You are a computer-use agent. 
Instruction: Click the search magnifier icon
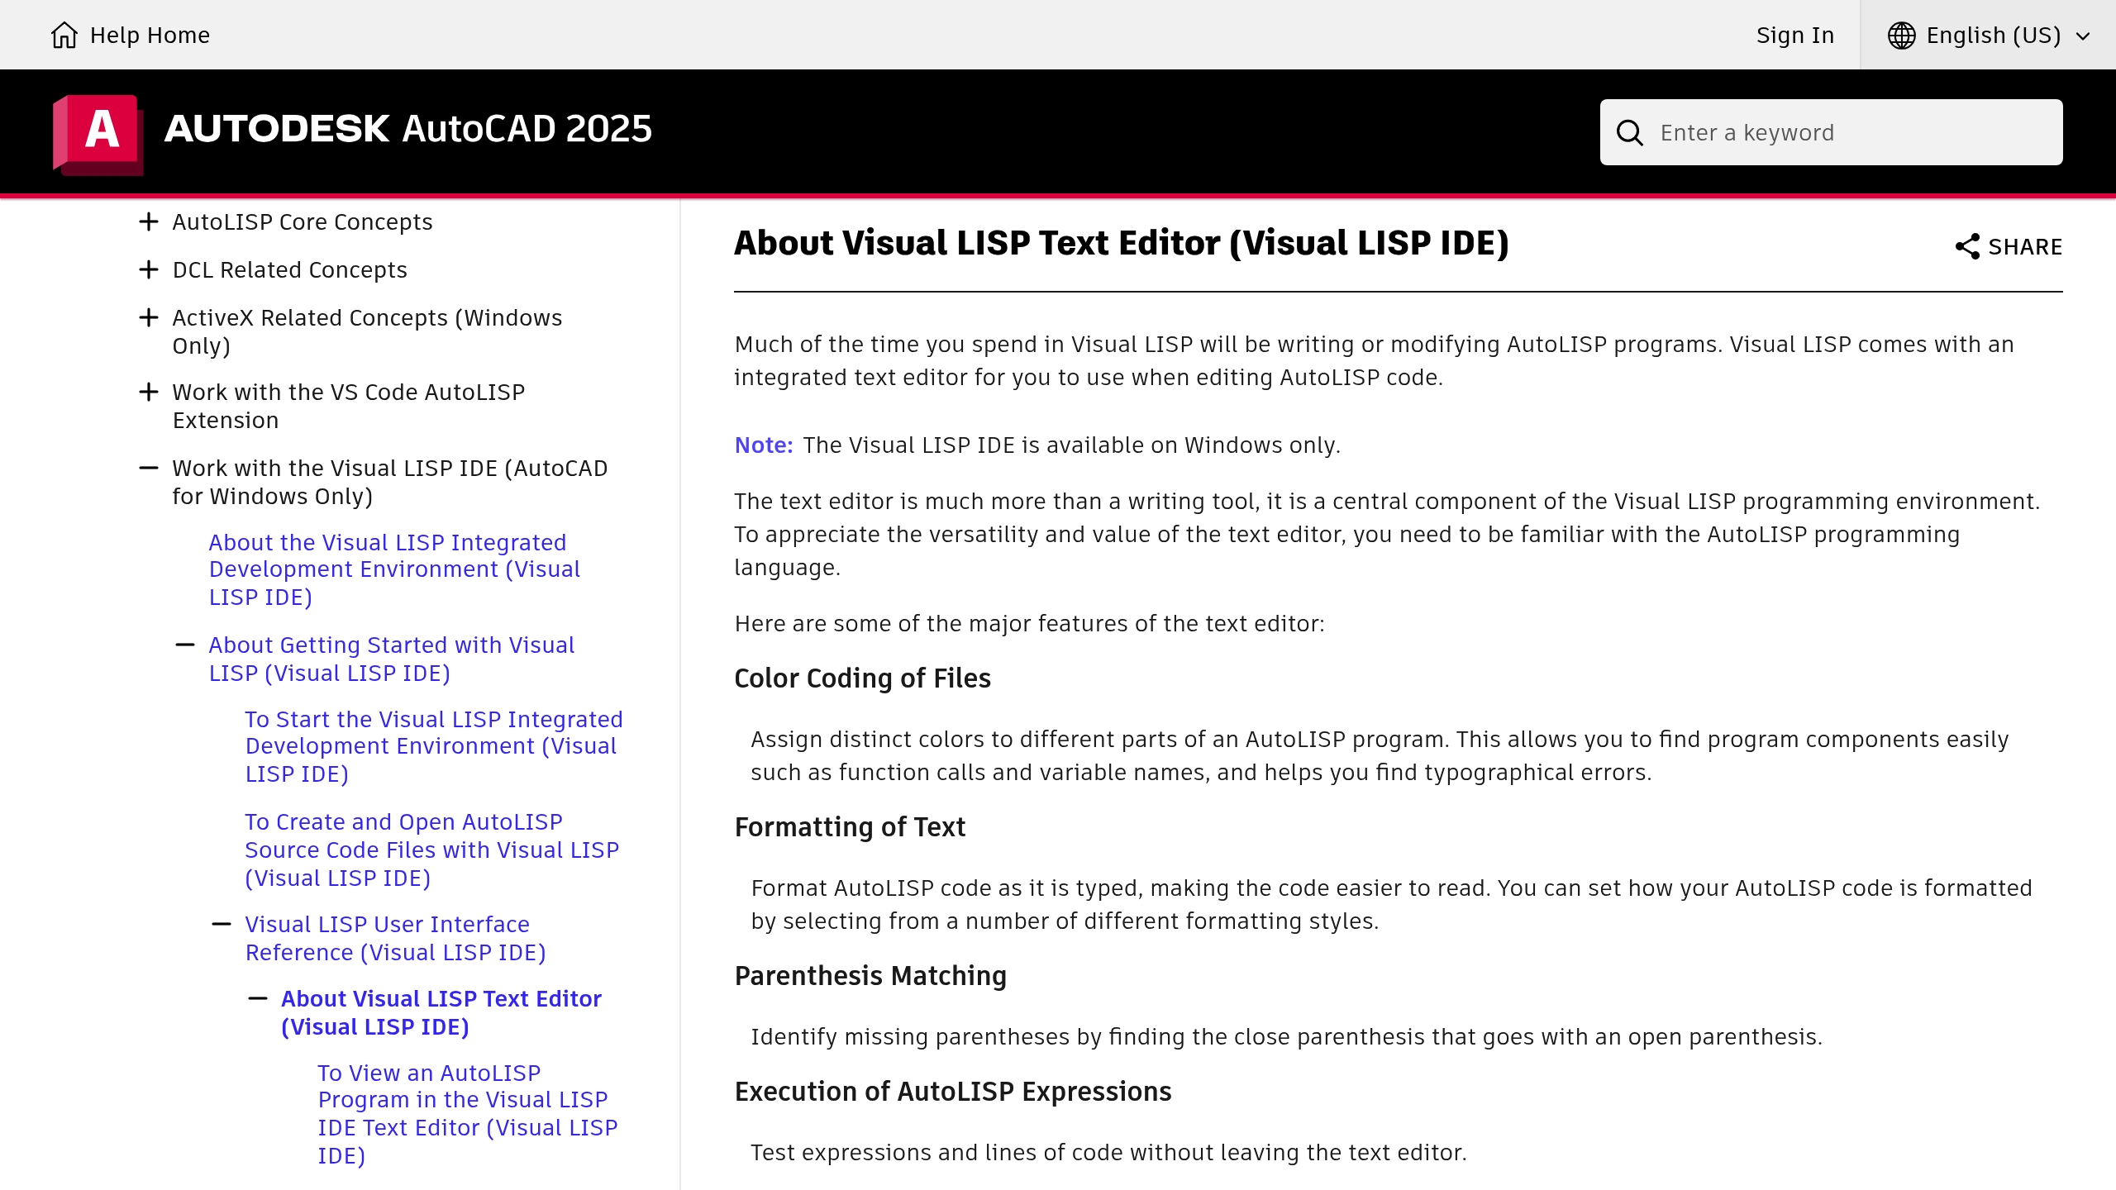pos(1630,131)
